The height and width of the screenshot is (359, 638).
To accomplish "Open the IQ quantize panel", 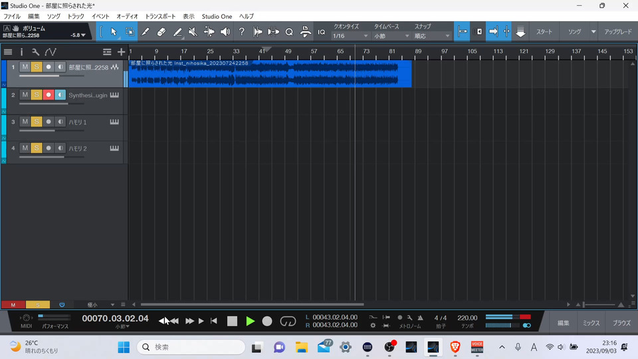I will [322, 32].
